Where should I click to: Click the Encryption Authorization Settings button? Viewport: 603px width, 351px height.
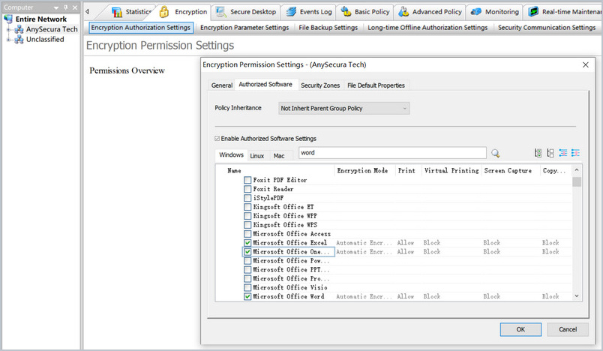point(141,28)
